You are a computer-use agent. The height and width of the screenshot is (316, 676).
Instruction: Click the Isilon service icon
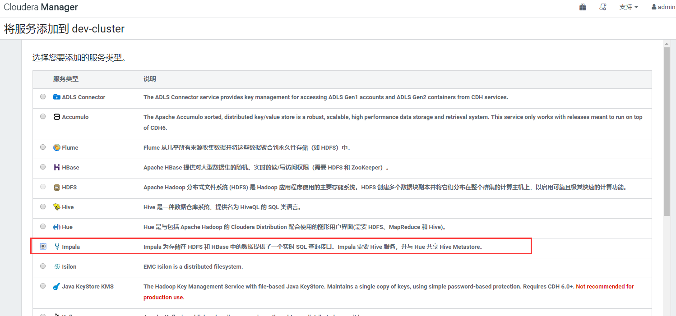(x=56, y=266)
